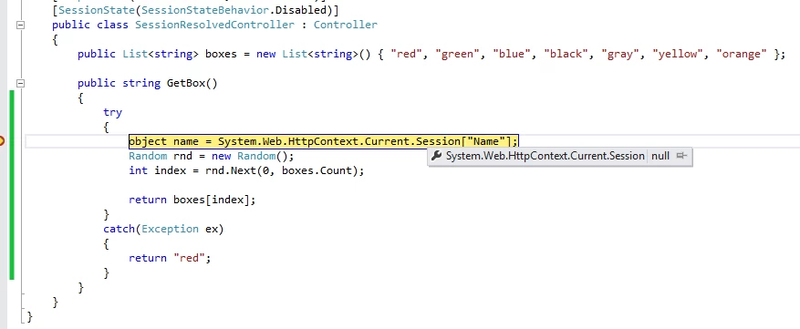Click the highlighted object name statement
The width and height of the screenshot is (800, 329).
324,141
